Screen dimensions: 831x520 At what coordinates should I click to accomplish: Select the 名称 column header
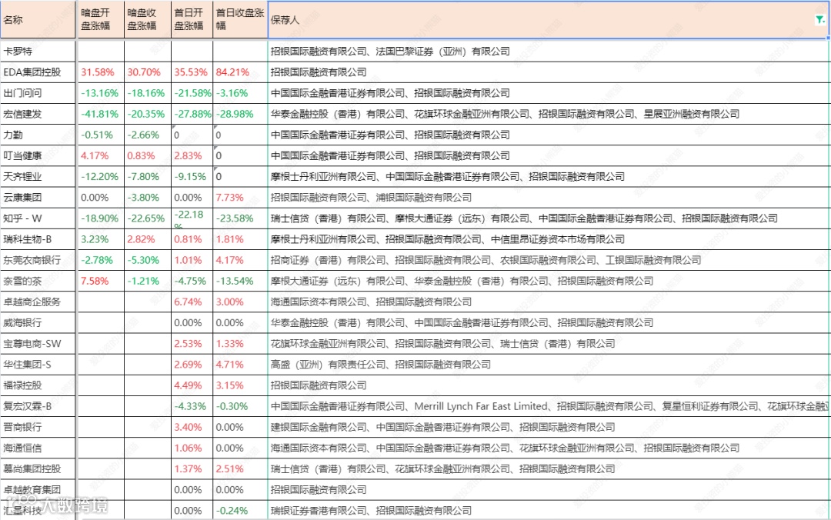pyautogui.click(x=38, y=19)
